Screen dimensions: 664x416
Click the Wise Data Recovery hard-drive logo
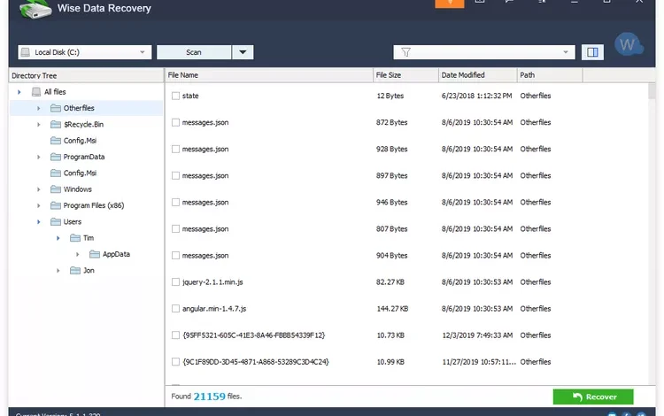[35, 10]
